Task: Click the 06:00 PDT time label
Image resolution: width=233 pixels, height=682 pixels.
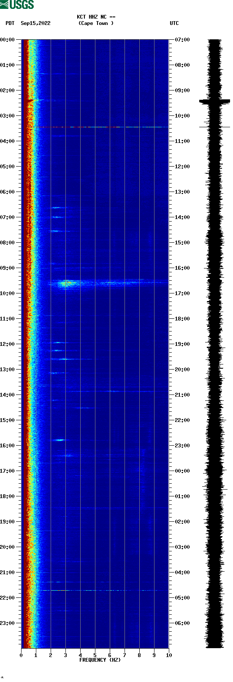Action: coord(8,192)
